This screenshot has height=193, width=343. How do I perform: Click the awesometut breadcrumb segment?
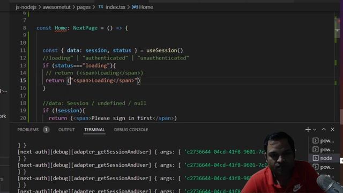point(57,7)
